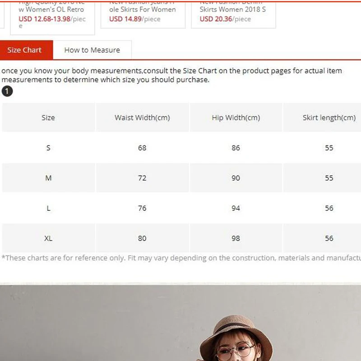Select the Skirt length(cm) header

[329, 117]
